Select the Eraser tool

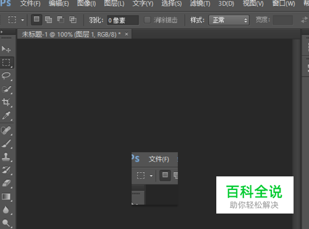tap(6, 183)
